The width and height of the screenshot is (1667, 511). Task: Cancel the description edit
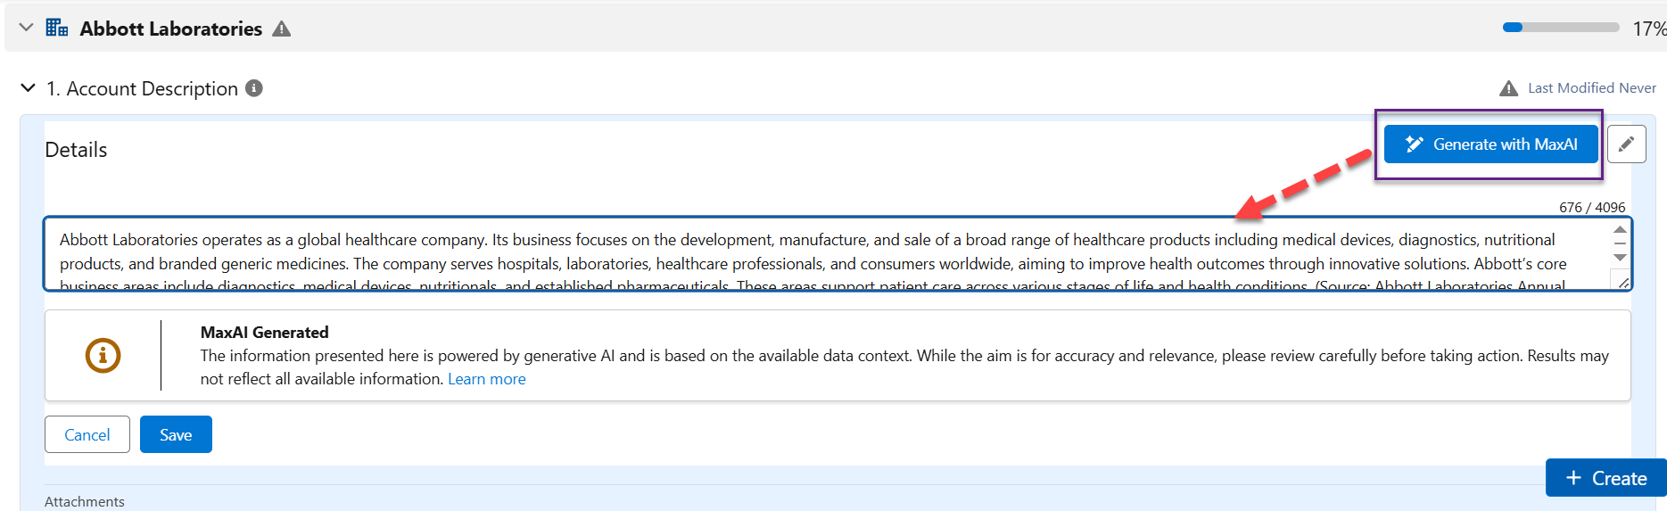(x=87, y=434)
